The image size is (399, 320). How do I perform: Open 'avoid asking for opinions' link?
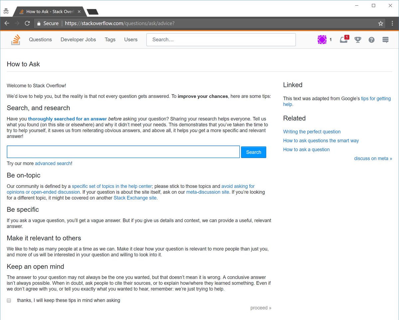coord(238,186)
